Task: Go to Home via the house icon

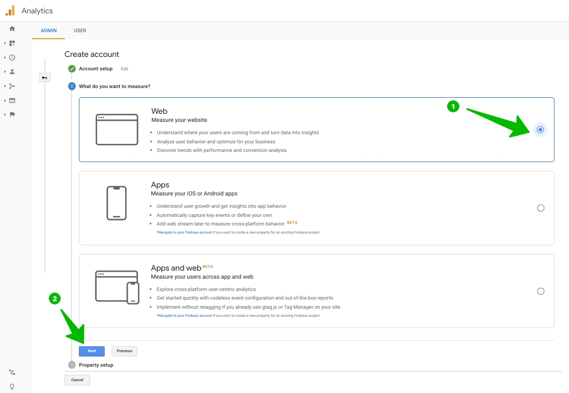Action: [x=12, y=28]
